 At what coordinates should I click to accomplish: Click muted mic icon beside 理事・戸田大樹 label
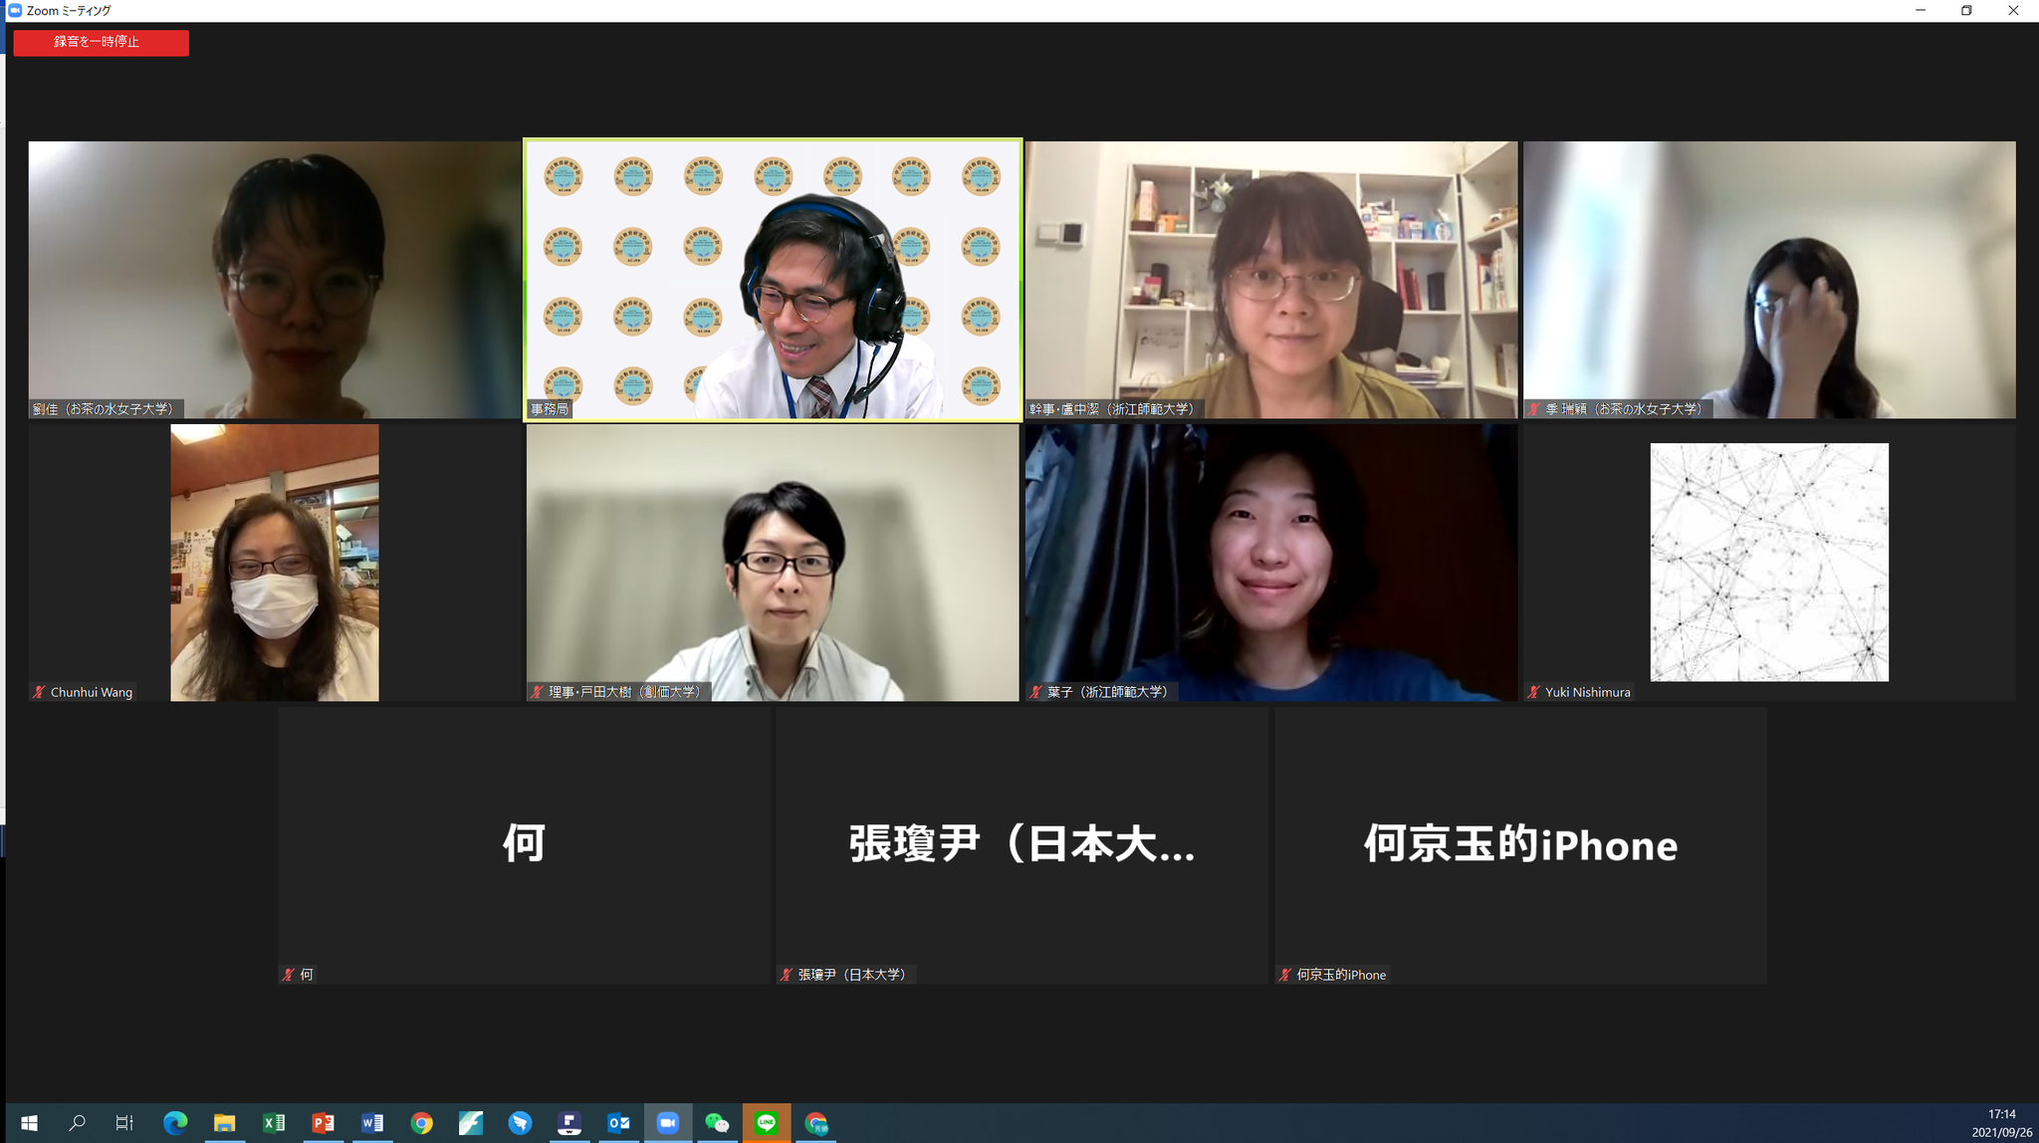click(x=538, y=692)
